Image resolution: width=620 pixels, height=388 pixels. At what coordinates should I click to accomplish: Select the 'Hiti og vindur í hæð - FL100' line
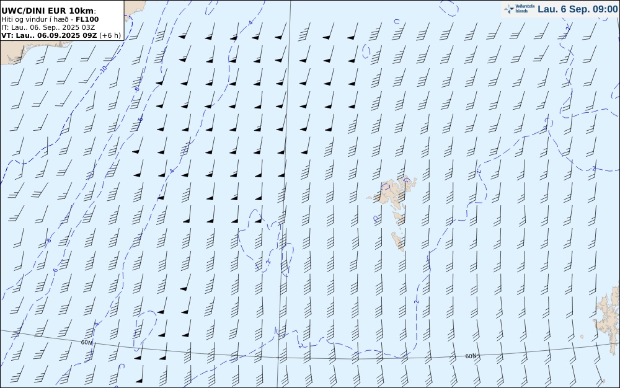(50, 19)
